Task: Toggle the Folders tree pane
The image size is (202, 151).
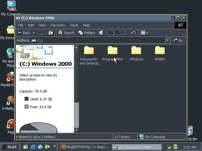Action: point(87,33)
